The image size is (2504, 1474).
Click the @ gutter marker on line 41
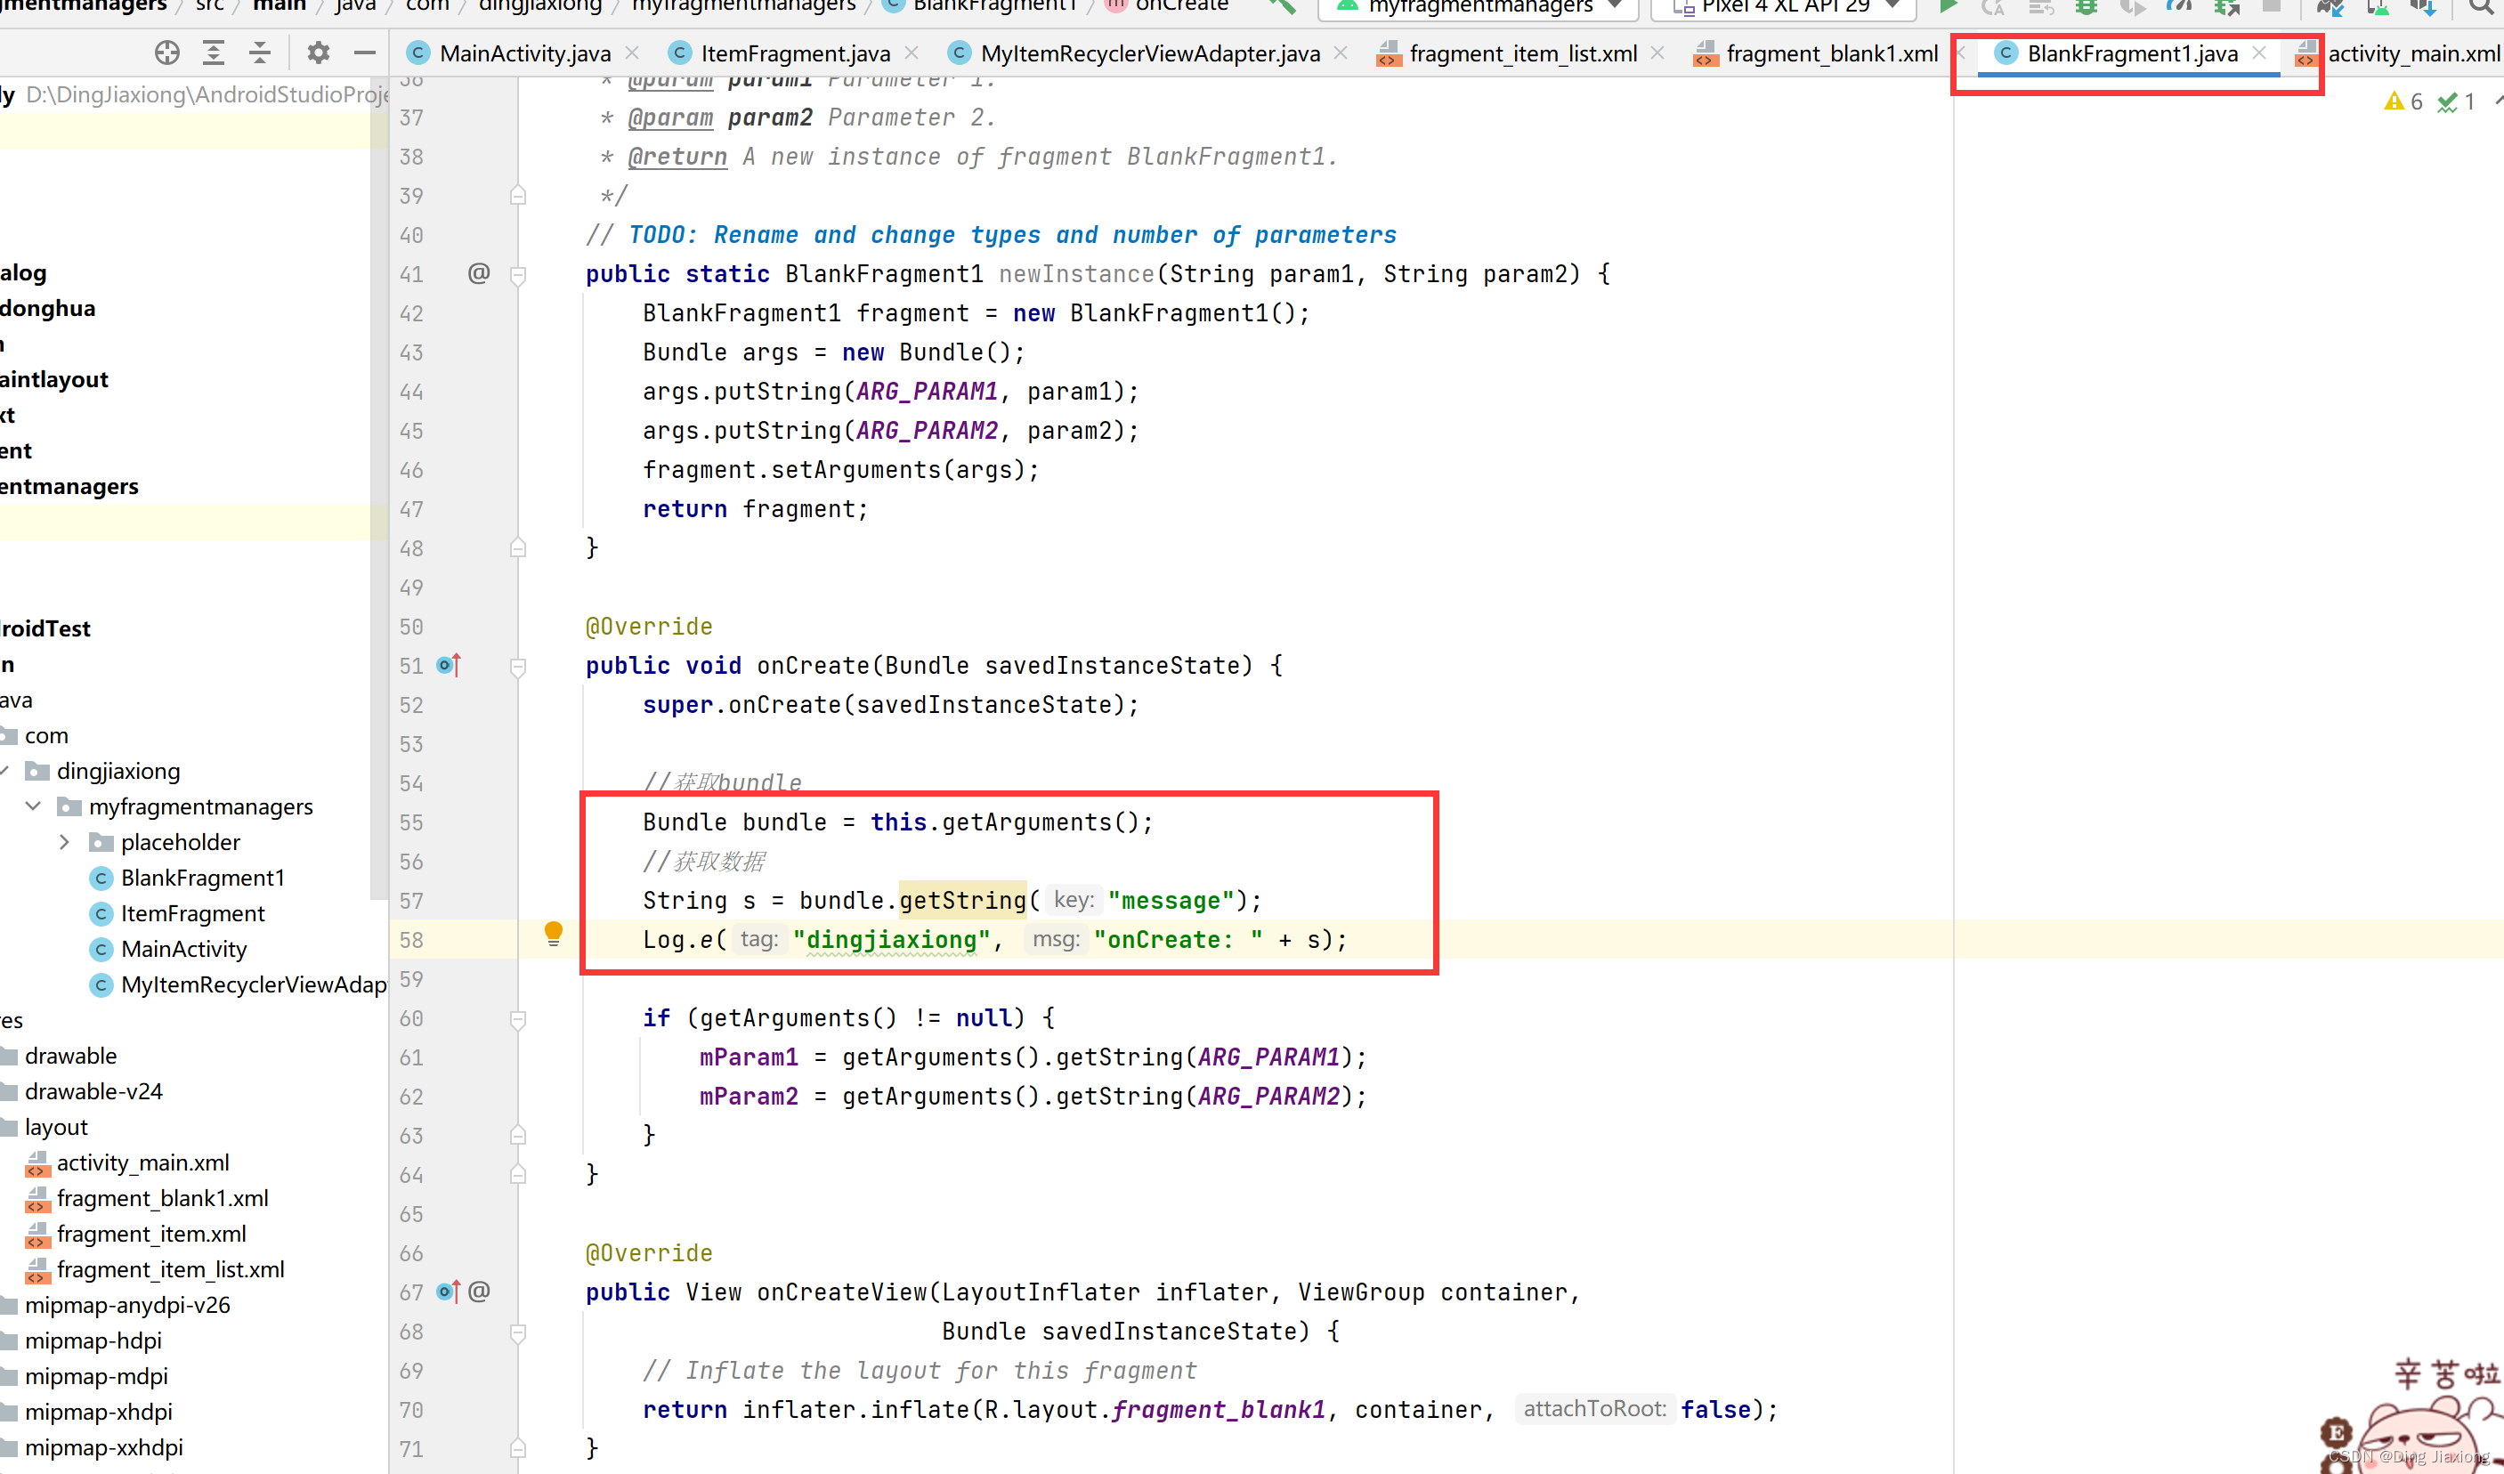[479, 272]
